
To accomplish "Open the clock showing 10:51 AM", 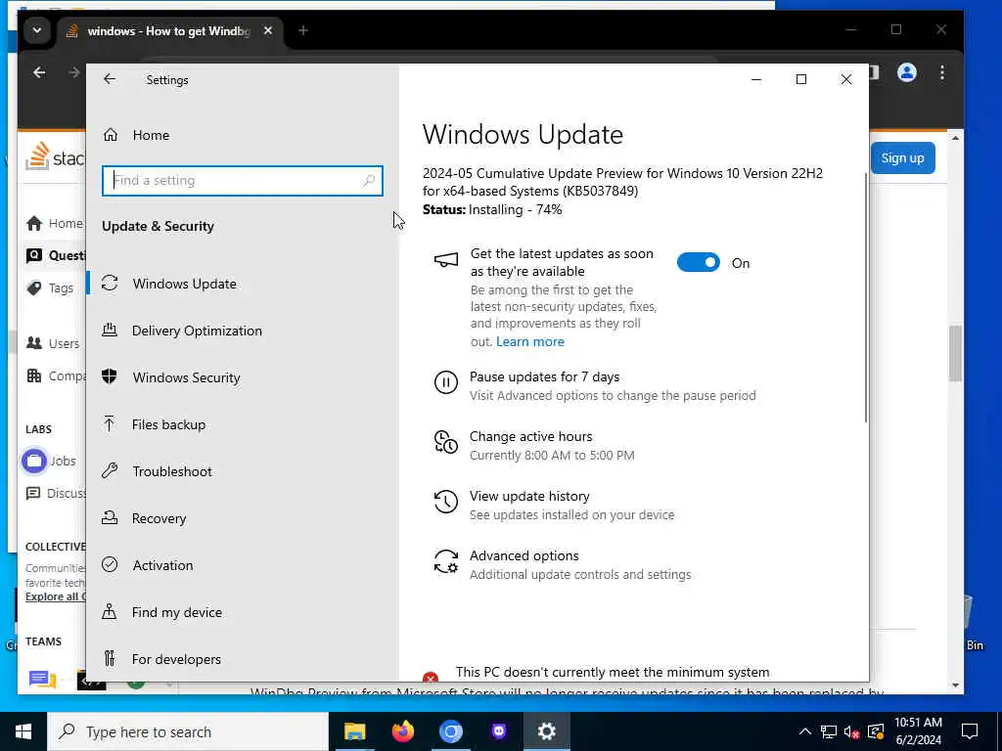I will point(918,731).
